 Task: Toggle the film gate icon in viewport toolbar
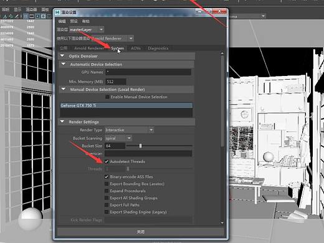point(32,16)
